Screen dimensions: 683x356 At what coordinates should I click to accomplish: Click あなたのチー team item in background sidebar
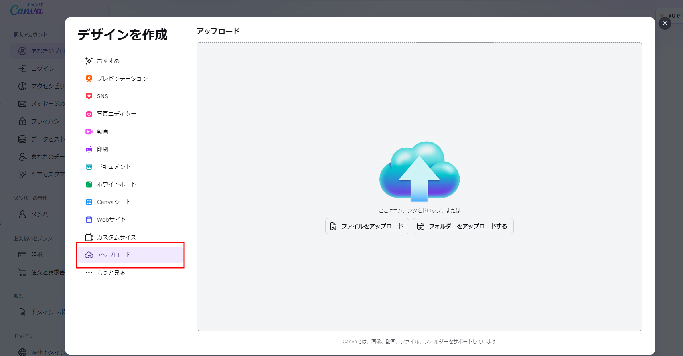pos(38,157)
